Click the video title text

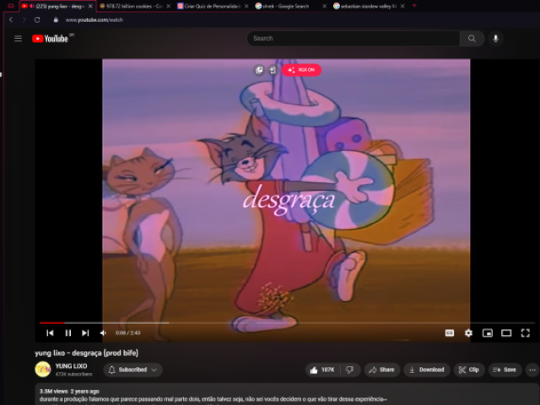coord(86,353)
